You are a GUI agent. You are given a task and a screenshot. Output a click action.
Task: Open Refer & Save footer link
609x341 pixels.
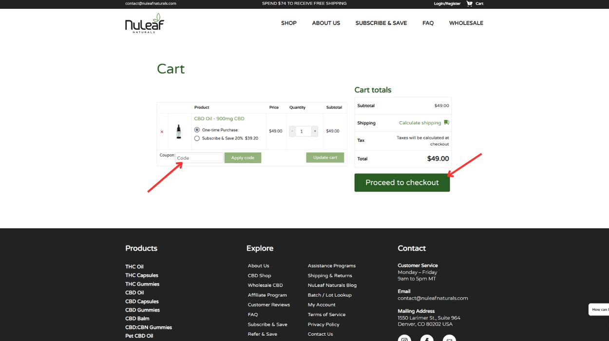(x=263, y=334)
